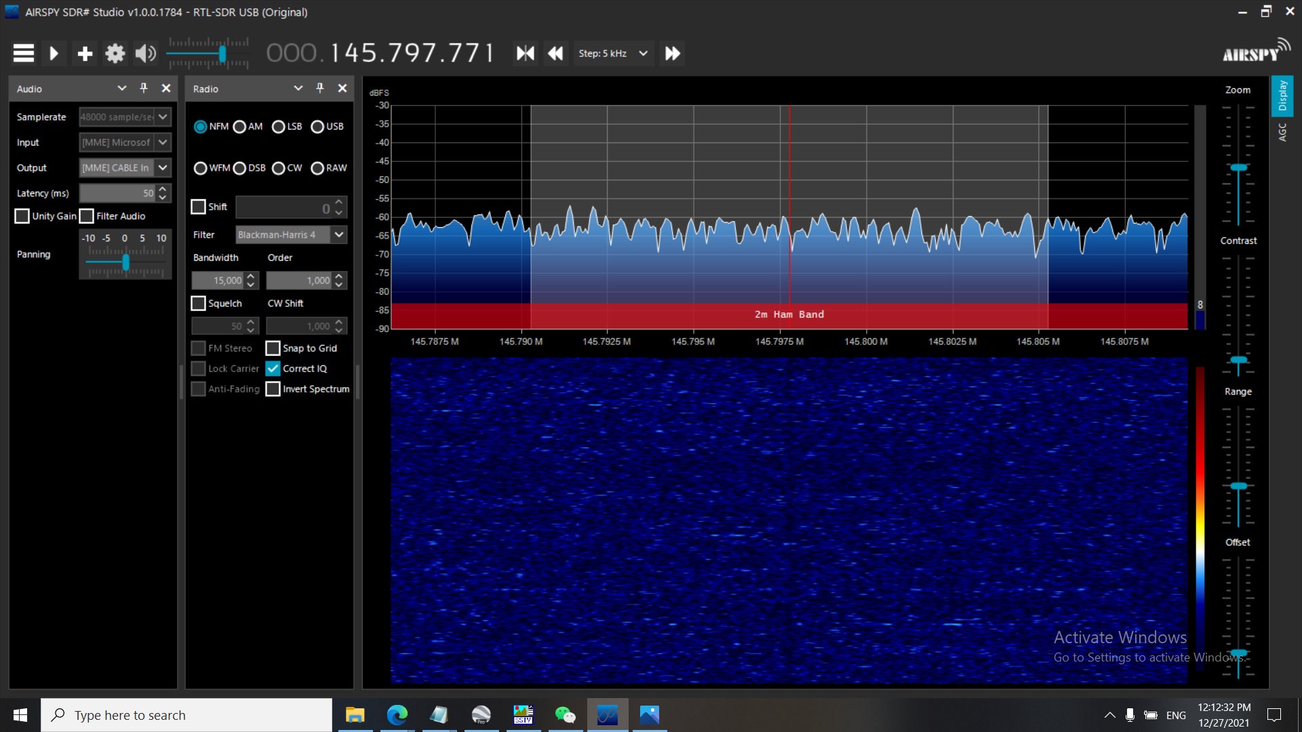Screen dimensions: 1302x732
Task: Uncheck the Correct IQ checkbox
Action: [x=273, y=369]
